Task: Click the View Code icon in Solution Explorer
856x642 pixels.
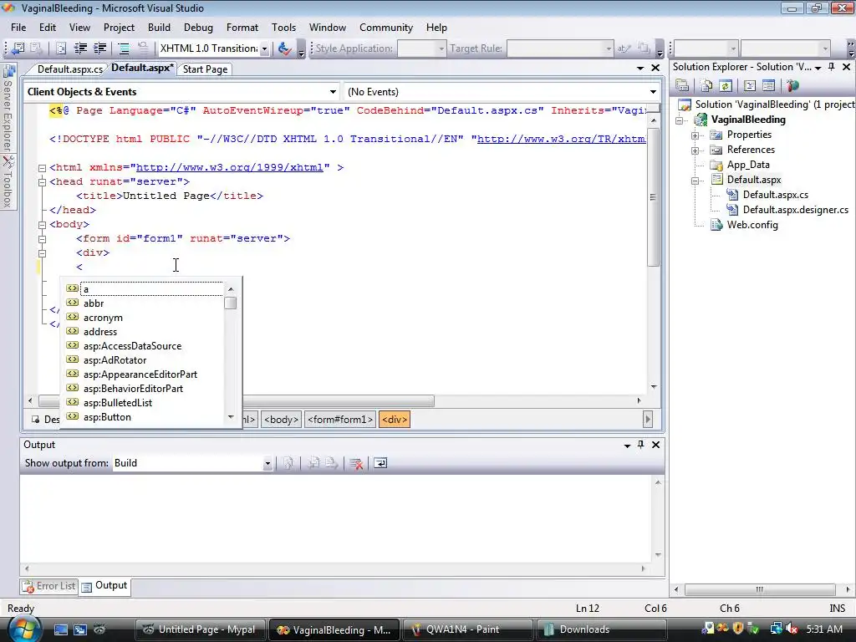Action: click(750, 86)
